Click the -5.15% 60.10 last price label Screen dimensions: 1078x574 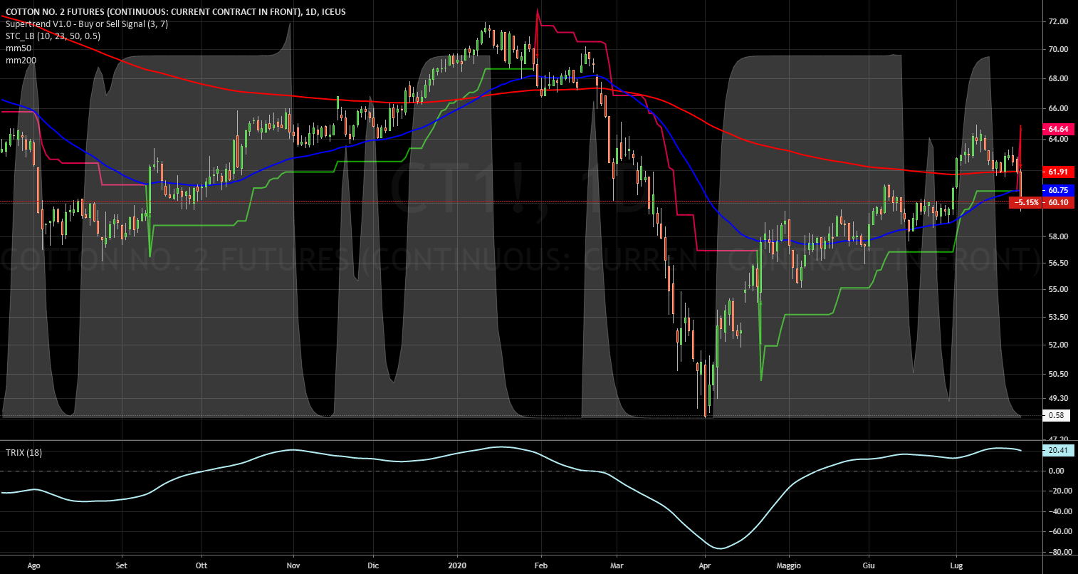pos(1041,202)
